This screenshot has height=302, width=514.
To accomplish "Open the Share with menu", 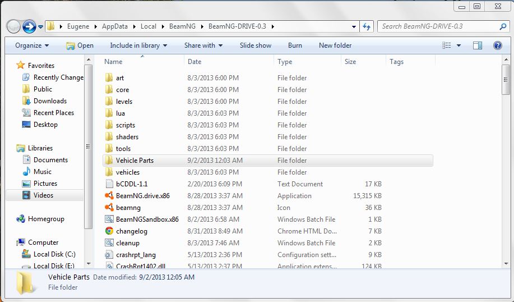I will tap(203, 45).
